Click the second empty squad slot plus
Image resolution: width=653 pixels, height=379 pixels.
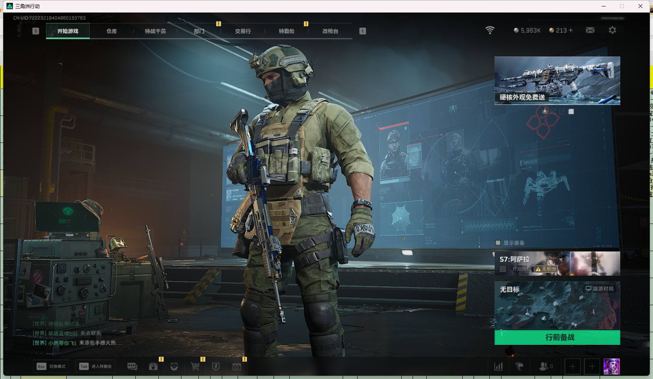592,366
